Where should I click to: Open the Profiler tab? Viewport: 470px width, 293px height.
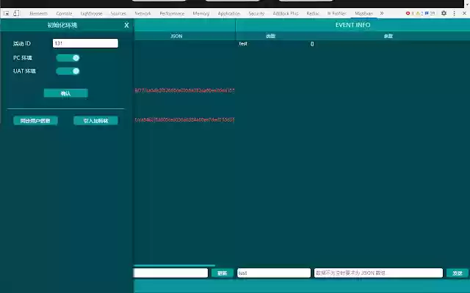coord(337,13)
